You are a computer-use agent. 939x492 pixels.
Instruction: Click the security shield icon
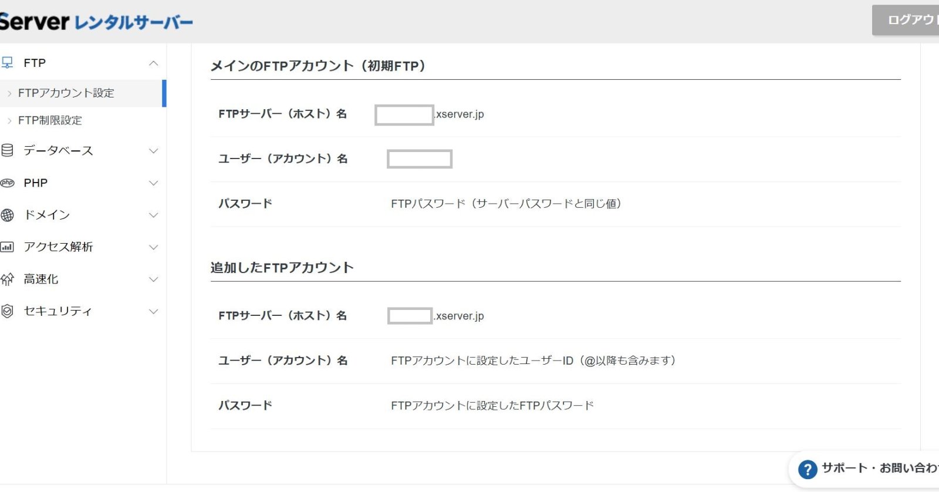(x=7, y=311)
